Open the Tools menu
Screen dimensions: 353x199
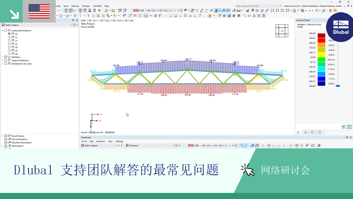coord(66,6)
